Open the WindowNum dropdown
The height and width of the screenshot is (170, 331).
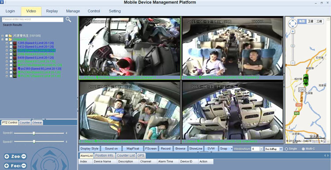(261, 149)
